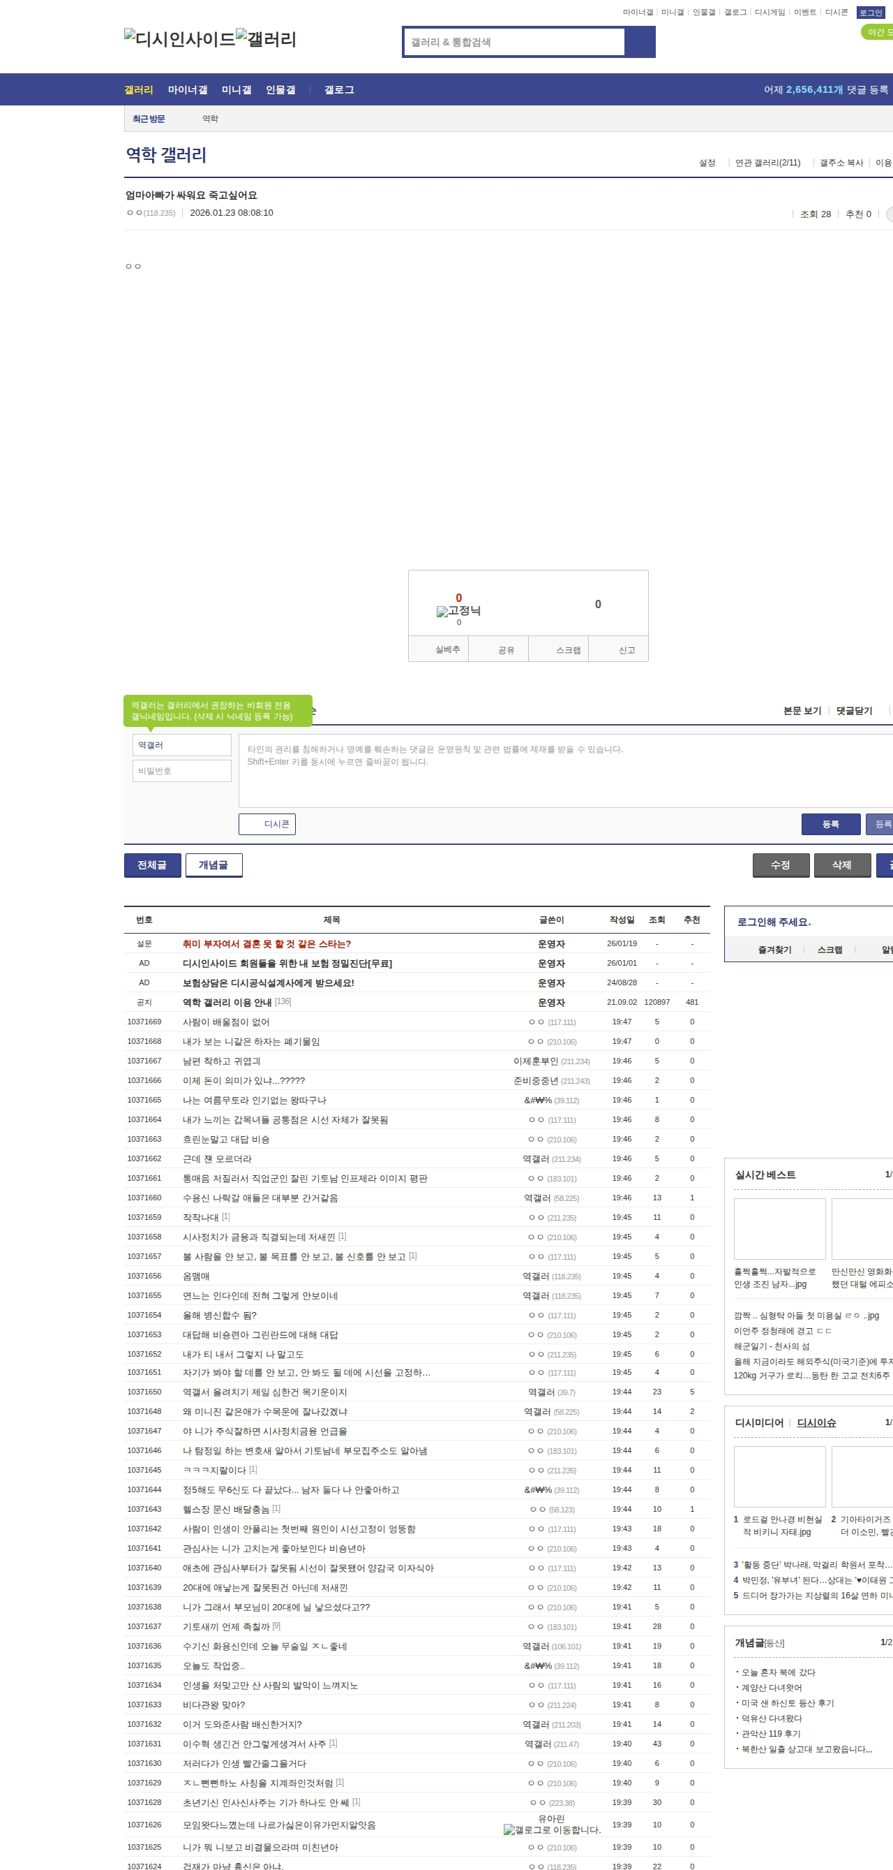
Task: Toggle the green 야간 모드 night mode switch
Action: (x=878, y=32)
